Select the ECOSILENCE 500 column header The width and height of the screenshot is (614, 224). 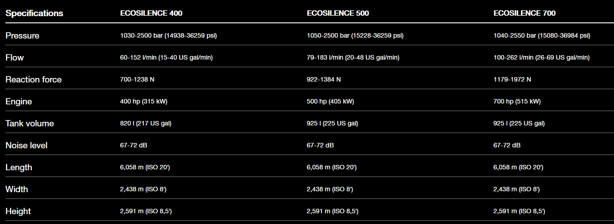point(338,13)
